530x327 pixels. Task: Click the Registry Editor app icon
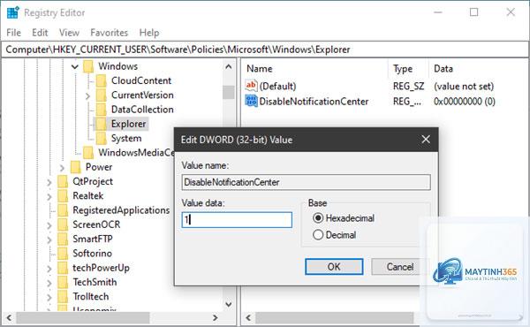point(13,12)
